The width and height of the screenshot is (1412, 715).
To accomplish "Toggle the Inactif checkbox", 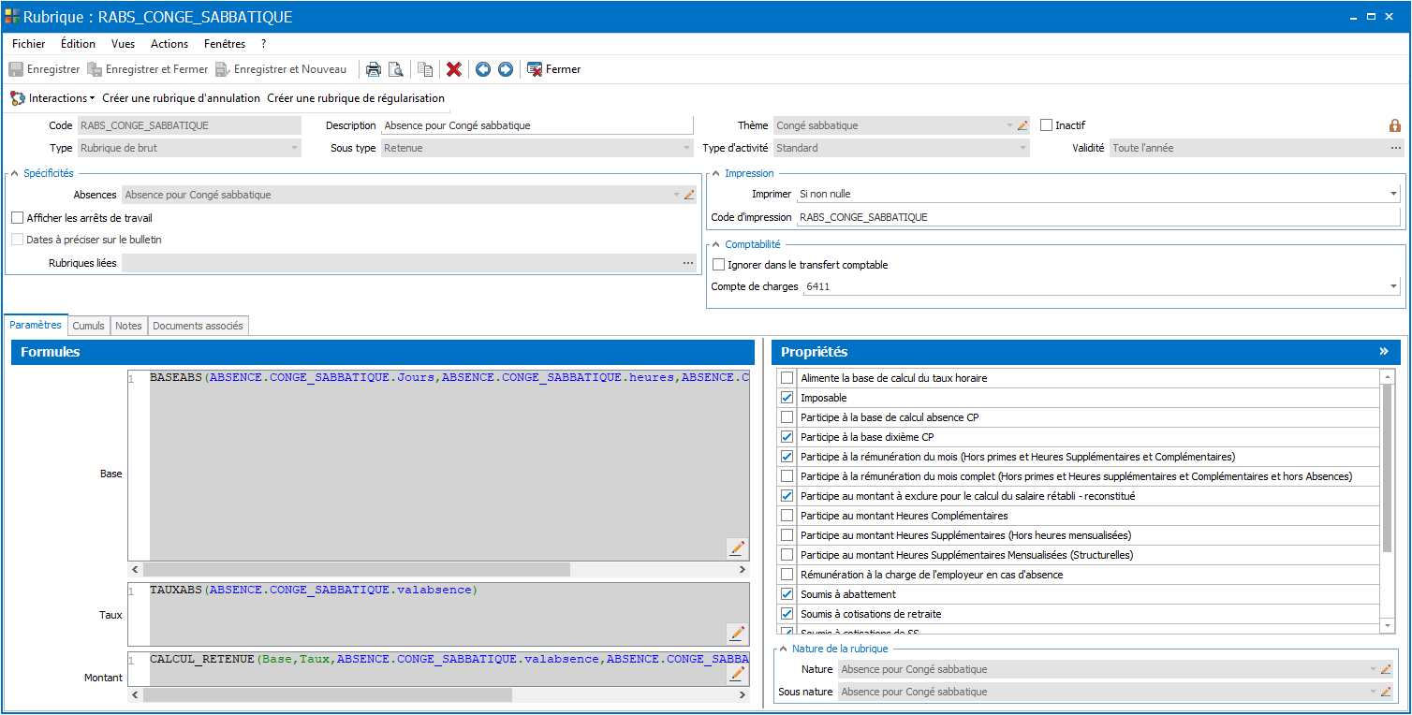I will [1047, 125].
